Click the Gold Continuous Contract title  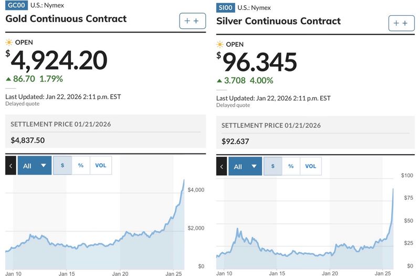(66, 19)
